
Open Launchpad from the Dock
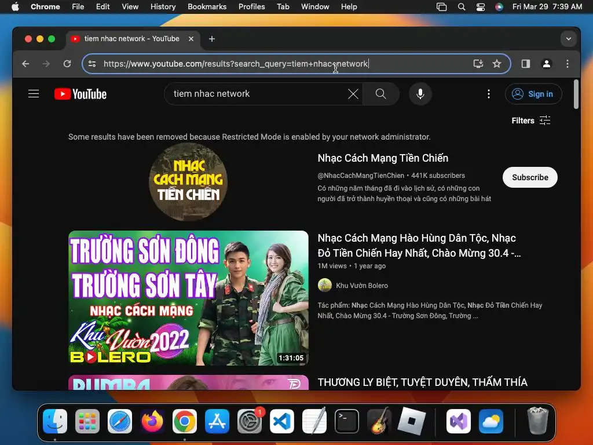point(87,421)
